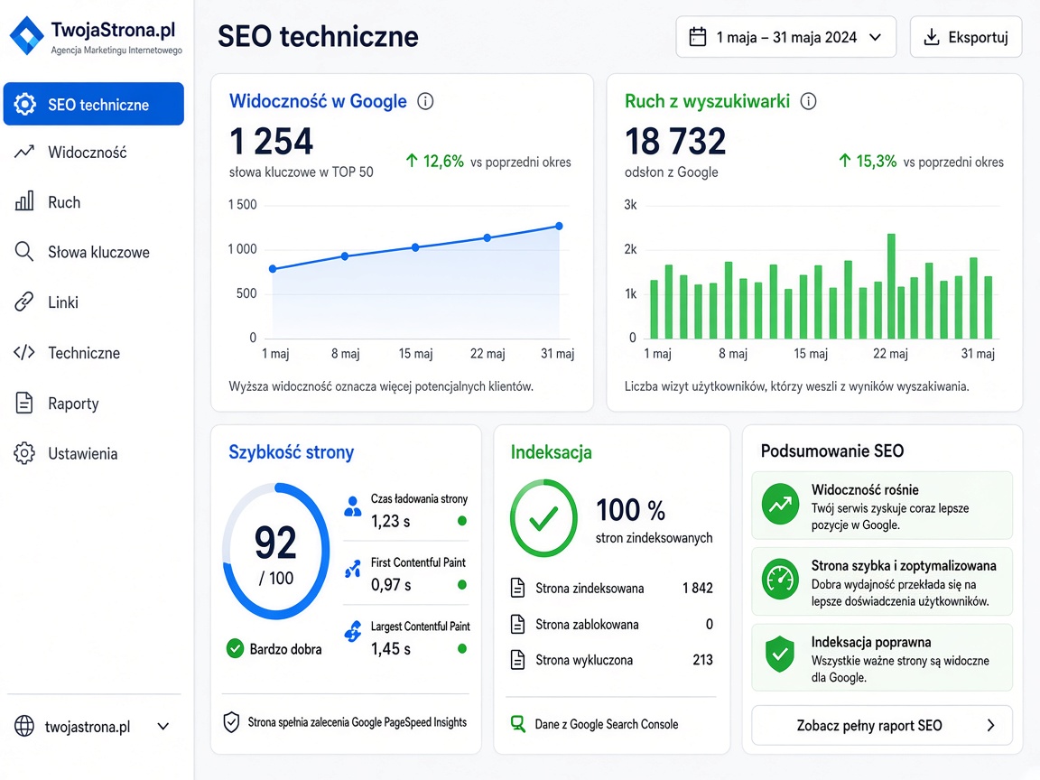Click the 12,6% growth indicator
Image resolution: width=1040 pixels, height=780 pixels.
434,162
